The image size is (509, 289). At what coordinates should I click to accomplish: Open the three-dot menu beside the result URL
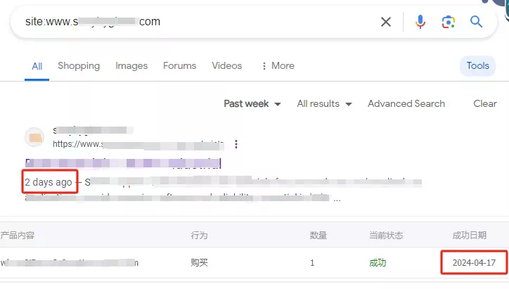[x=236, y=144]
